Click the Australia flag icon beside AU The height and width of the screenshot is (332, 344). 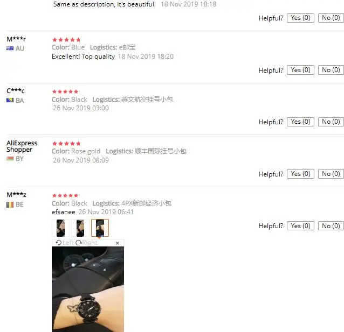(10, 48)
